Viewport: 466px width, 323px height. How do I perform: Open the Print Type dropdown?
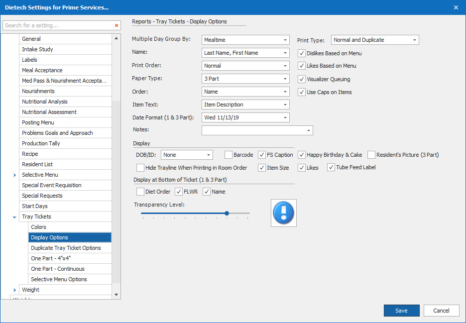pyautogui.click(x=375, y=40)
